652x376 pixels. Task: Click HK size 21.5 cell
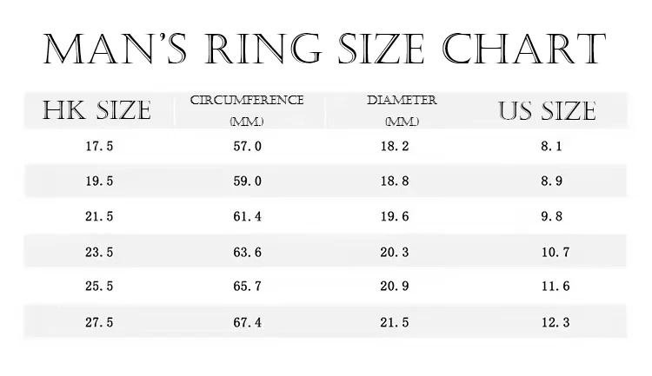[x=99, y=217]
